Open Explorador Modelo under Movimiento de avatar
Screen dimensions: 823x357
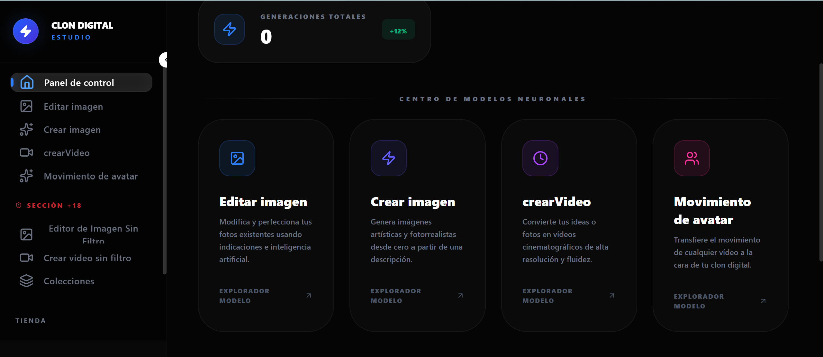coord(698,301)
